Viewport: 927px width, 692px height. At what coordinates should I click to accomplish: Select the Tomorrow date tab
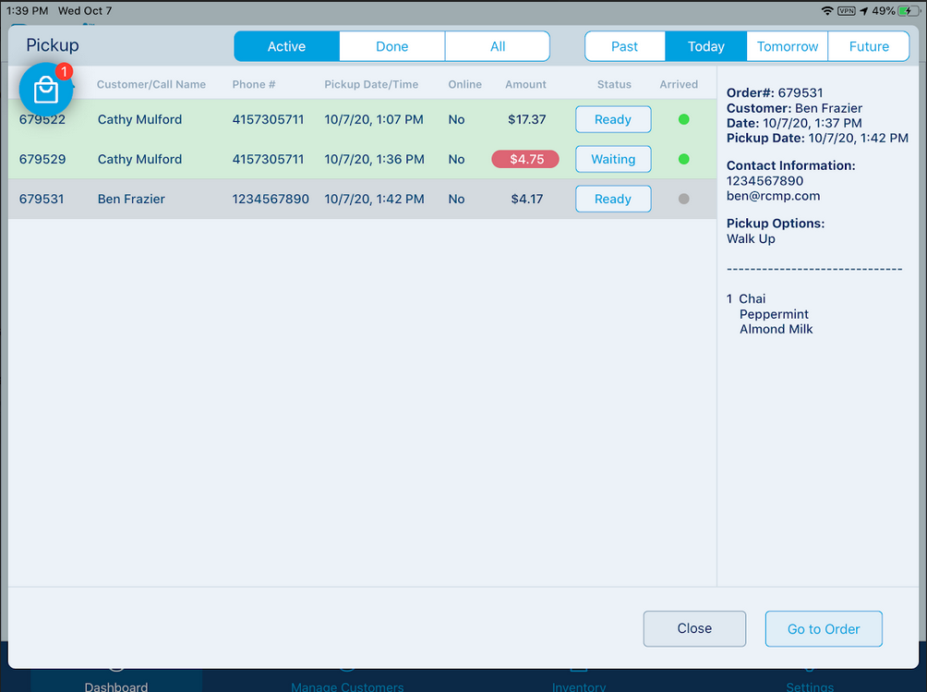(x=788, y=46)
